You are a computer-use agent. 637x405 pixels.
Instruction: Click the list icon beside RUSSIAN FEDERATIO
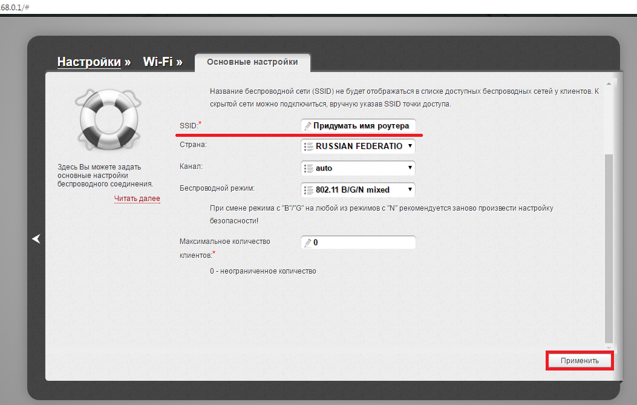click(308, 147)
